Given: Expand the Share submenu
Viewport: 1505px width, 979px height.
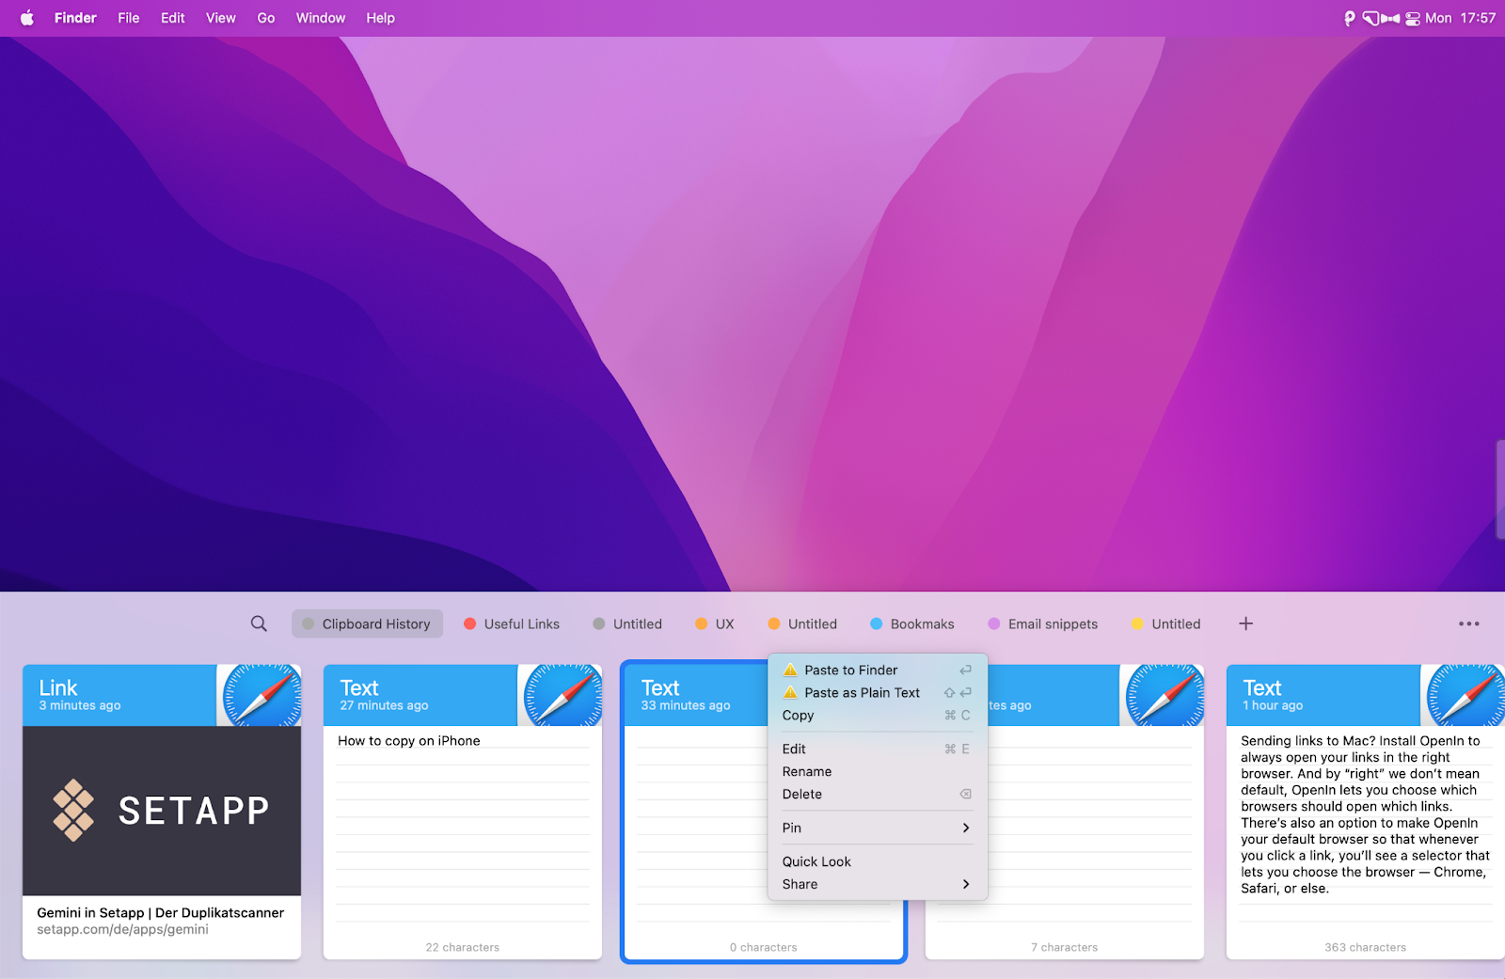Looking at the screenshot, I should pos(875,884).
